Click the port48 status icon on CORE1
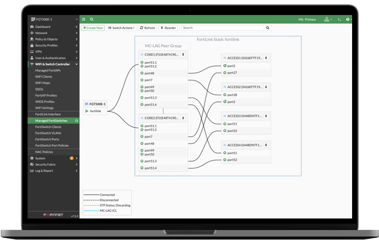The image size is (379, 245). pos(141,73)
